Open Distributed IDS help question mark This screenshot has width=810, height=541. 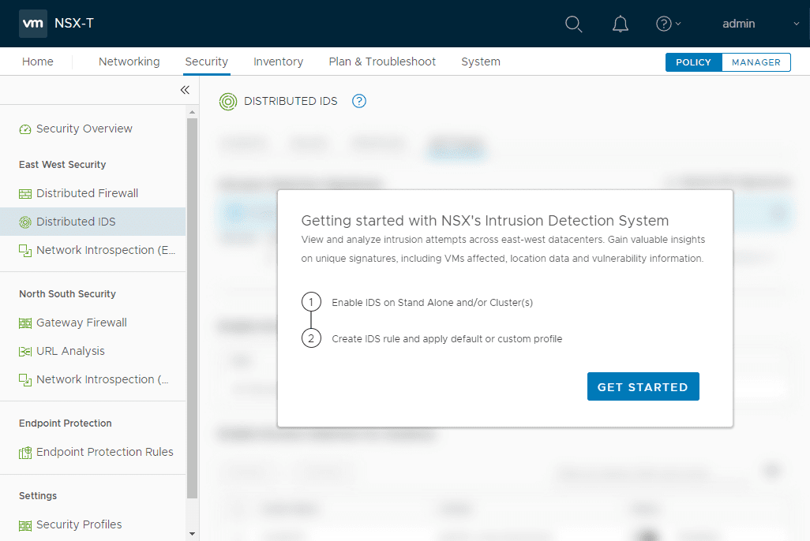point(359,101)
